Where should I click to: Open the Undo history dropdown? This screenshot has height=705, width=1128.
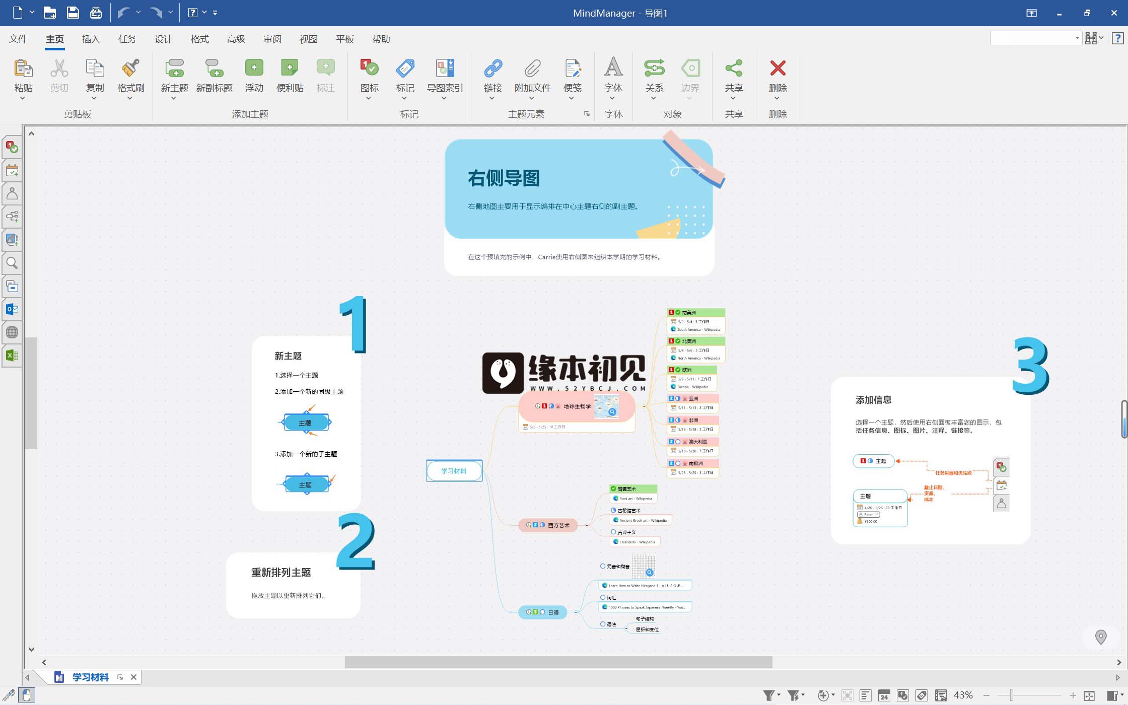click(x=138, y=12)
